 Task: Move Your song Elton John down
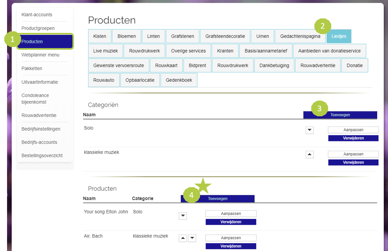pos(183,216)
